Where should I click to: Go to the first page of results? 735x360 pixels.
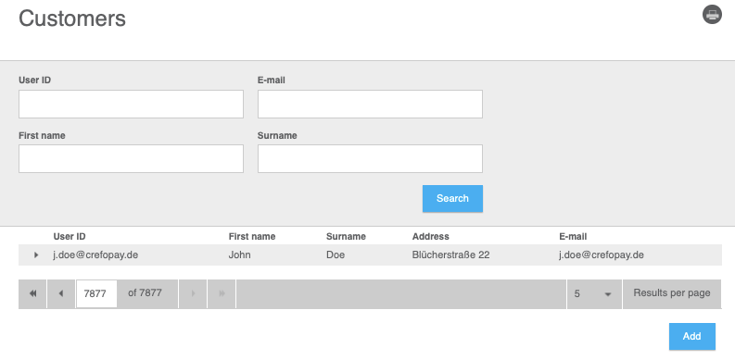pos(32,294)
